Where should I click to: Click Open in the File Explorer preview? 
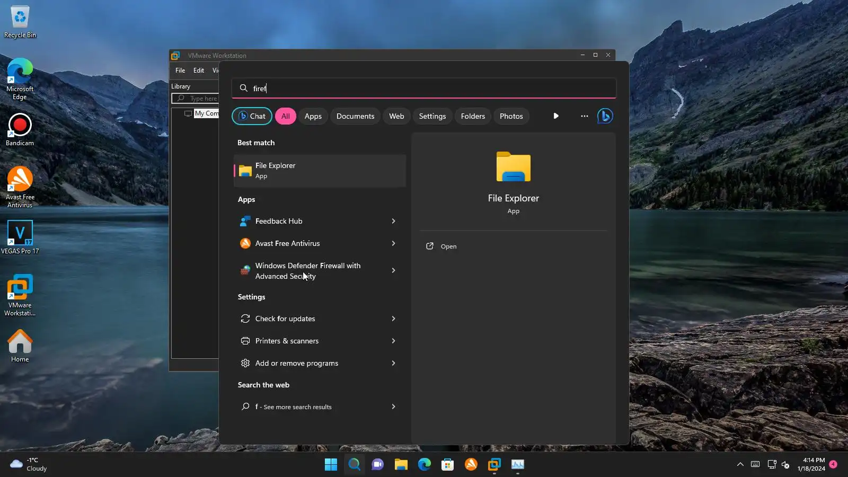(x=441, y=246)
